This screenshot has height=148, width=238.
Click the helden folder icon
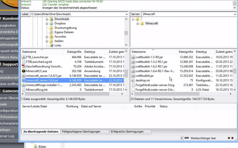pos(51,41)
